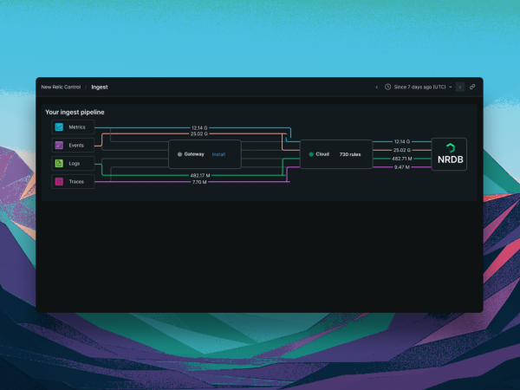Go to previous time range arrow
The image size is (520, 390).
point(377,88)
